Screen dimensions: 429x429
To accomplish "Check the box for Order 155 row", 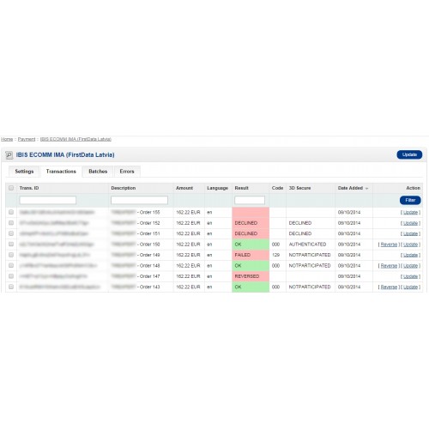I will [x=11, y=212].
